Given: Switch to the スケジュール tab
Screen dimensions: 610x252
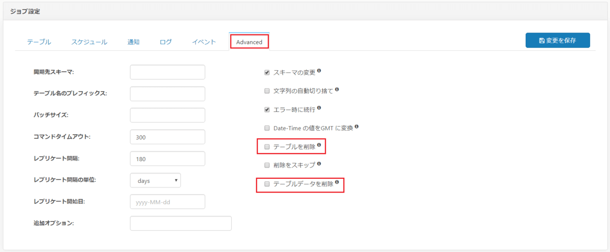Looking at the screenshot, I should click(x=89, y=42).
